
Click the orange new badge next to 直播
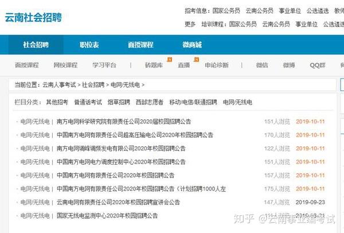tap(197, 60)
